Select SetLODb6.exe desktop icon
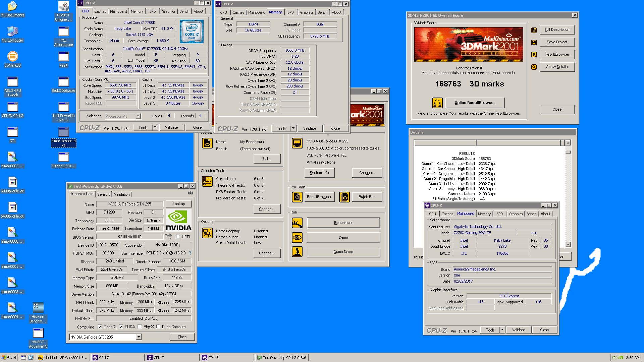This screenshot has height=362, width=644. (63, 84)
